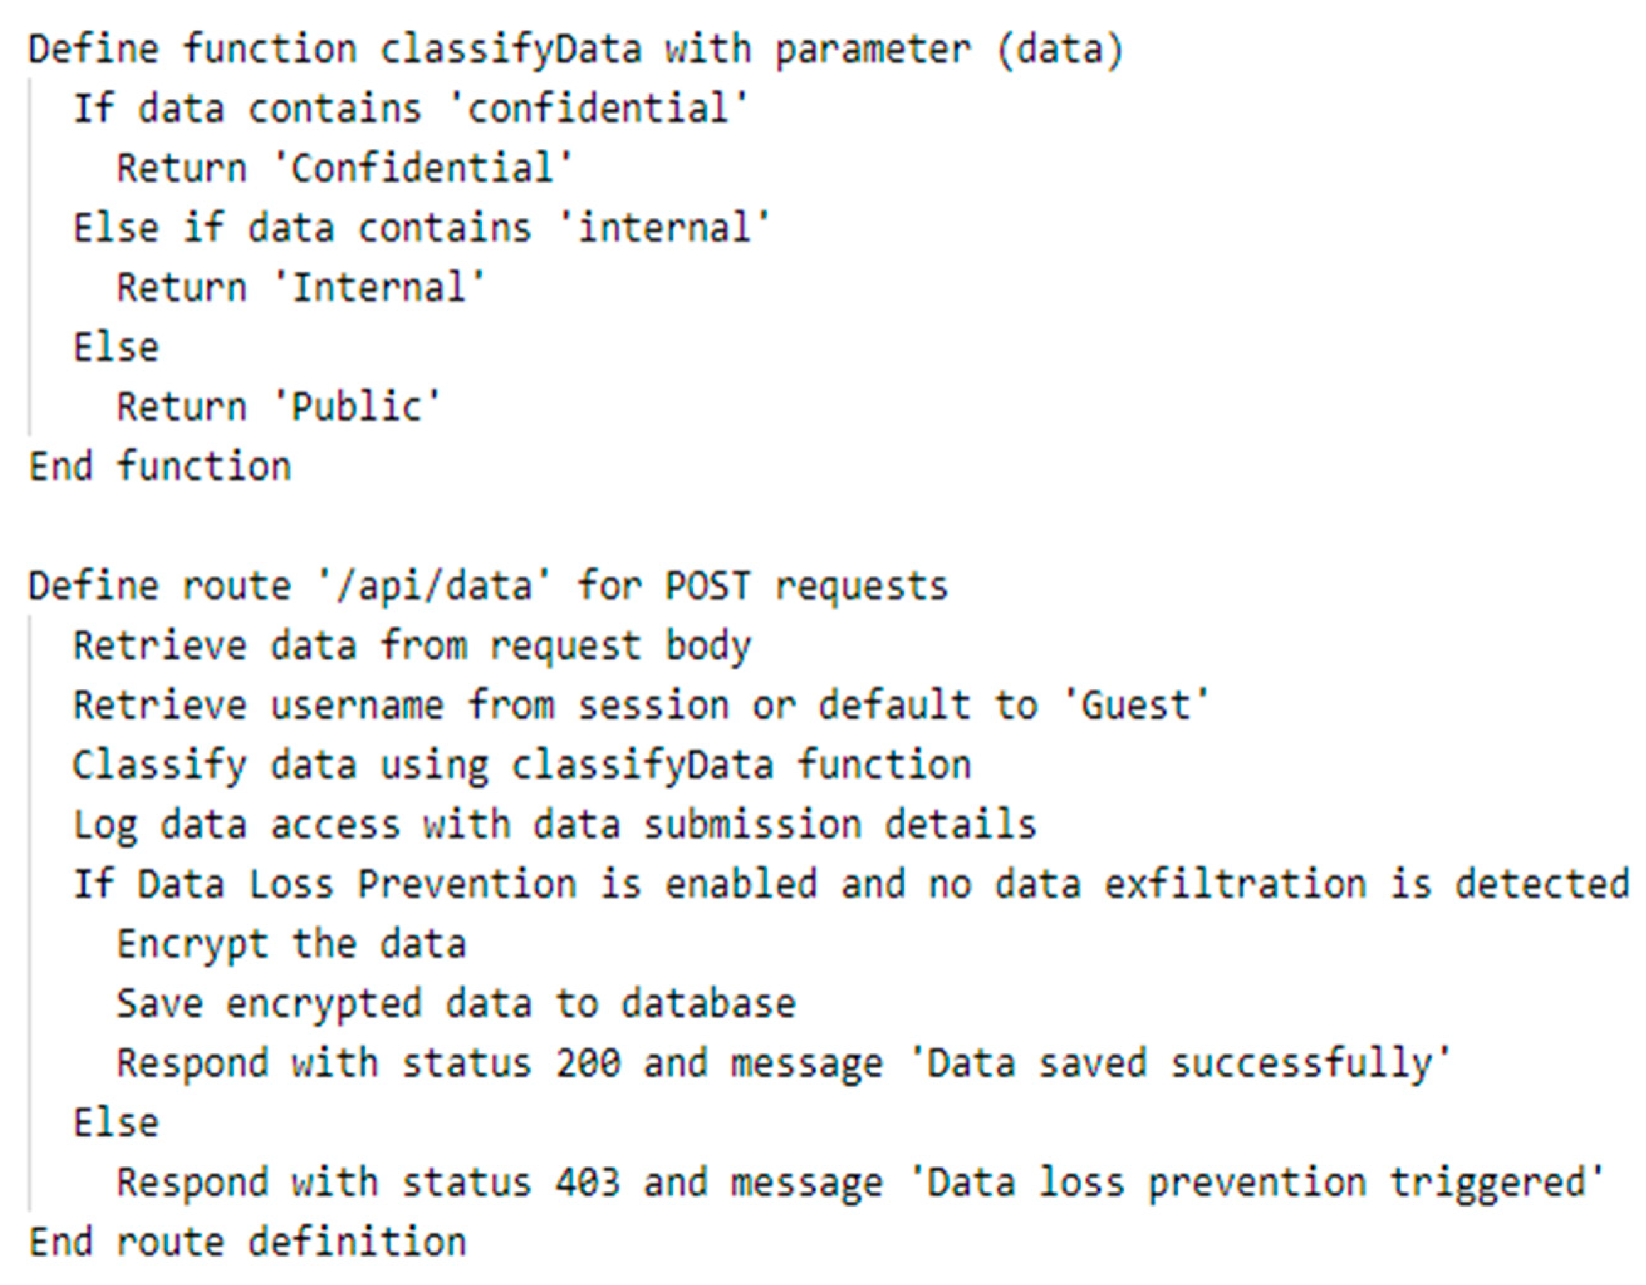1646x1285 pixels.
Task: Select the 'Encrypt the data' line
Action: (x=291, y=945)
